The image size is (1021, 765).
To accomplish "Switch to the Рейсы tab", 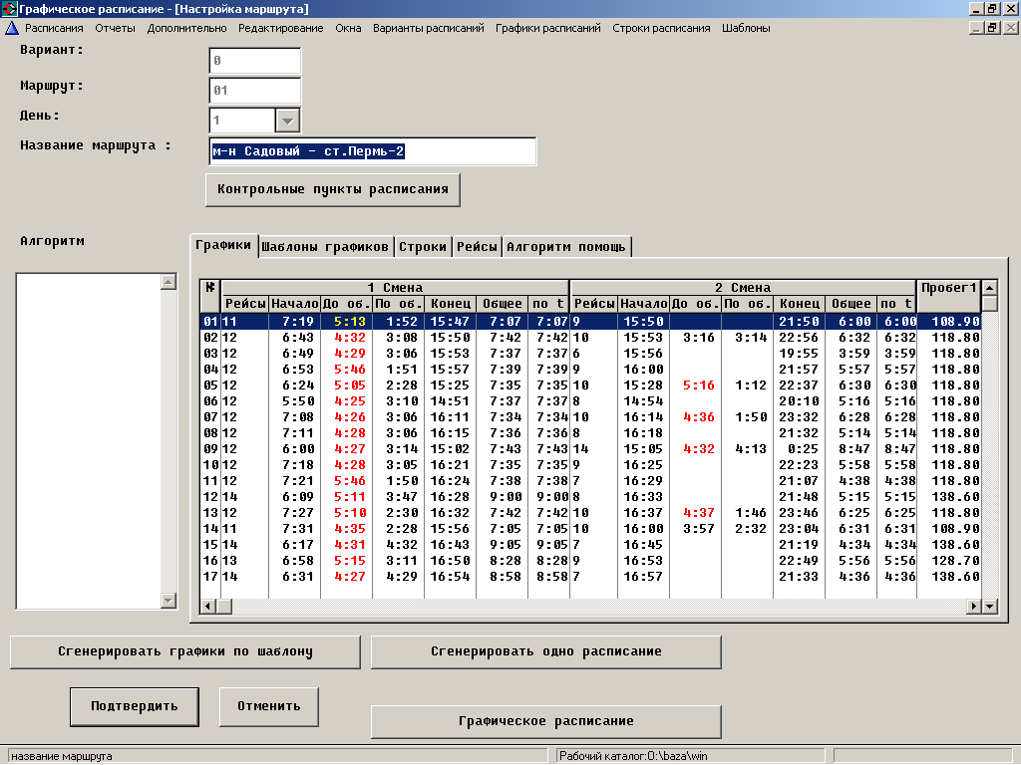I will [477, 246].
